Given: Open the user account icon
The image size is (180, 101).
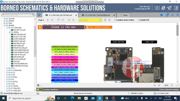Looking at the screenshot, I should point(177,15).
